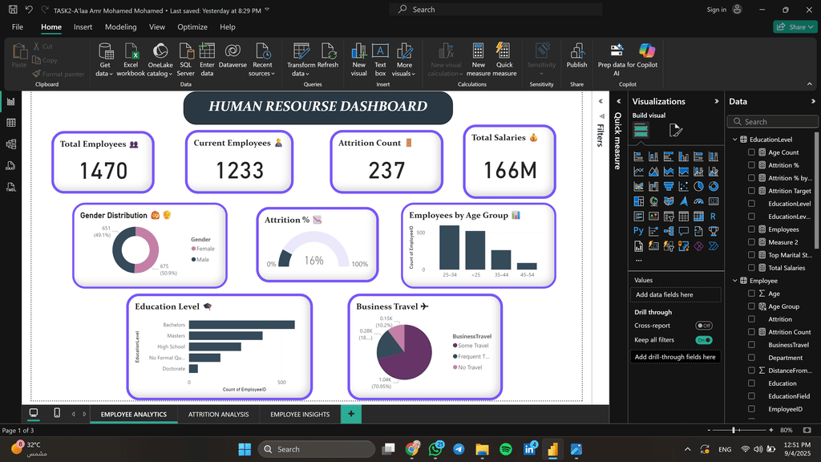Collapse the EducationLevel table
Screen dimensions: 821x462
pos(734,140)
